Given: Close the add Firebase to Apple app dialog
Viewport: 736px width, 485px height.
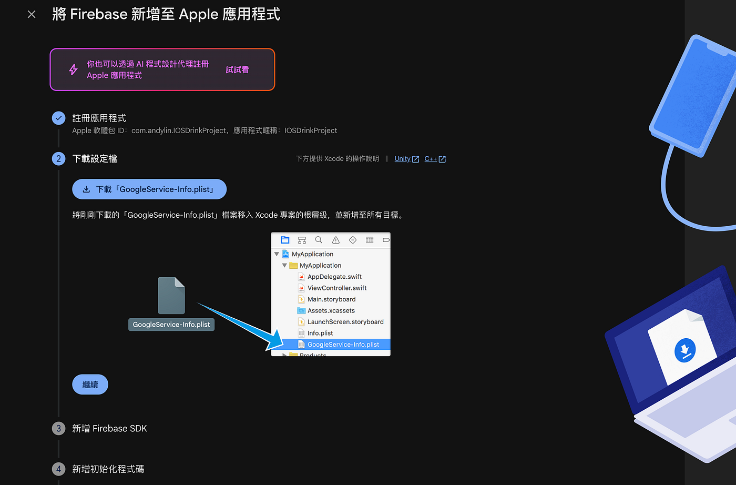Looking at the screenshot, I should coord(32,14).
